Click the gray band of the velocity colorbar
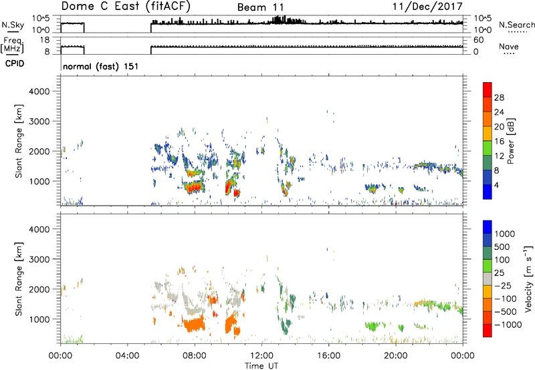 pyautogui.click(x=488, y=279)
